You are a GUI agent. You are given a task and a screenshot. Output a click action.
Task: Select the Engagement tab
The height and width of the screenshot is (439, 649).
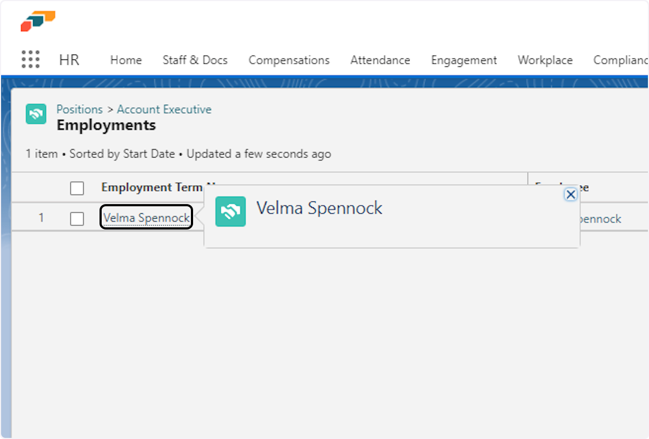[463, 60]
